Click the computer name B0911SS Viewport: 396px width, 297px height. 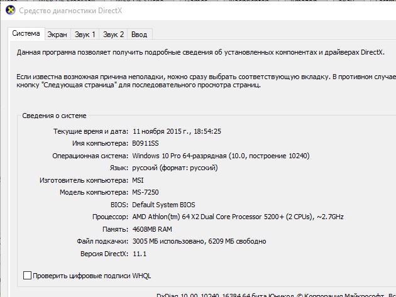[145, 144]
